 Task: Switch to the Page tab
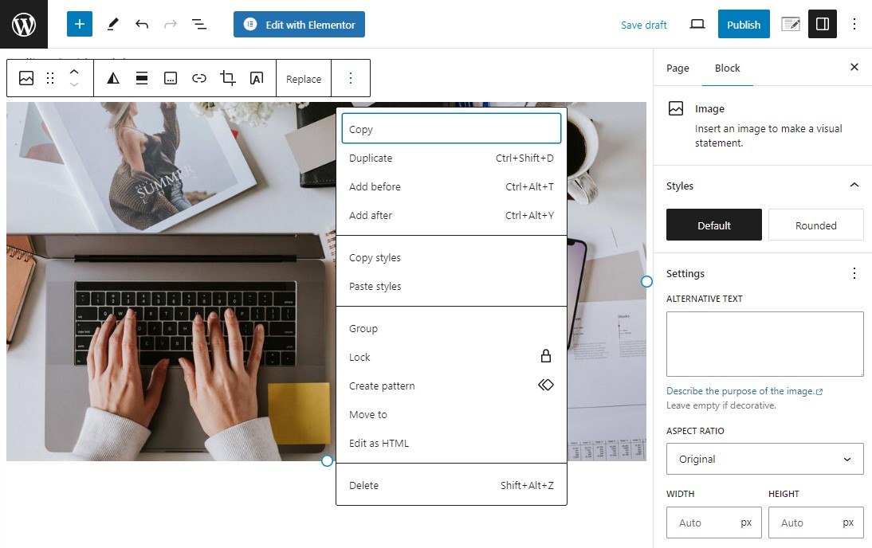[x=678, y=68]
